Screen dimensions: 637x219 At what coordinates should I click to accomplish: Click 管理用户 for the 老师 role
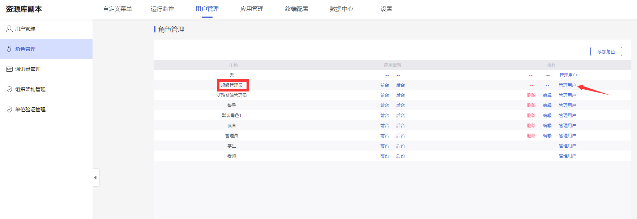568,156
